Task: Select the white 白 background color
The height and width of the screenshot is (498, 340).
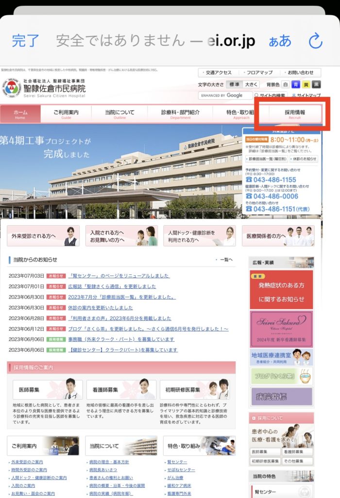Action: (x=286, y=84)
